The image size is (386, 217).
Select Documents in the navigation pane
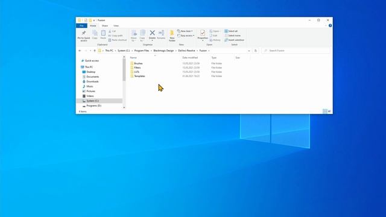[92, 77]
